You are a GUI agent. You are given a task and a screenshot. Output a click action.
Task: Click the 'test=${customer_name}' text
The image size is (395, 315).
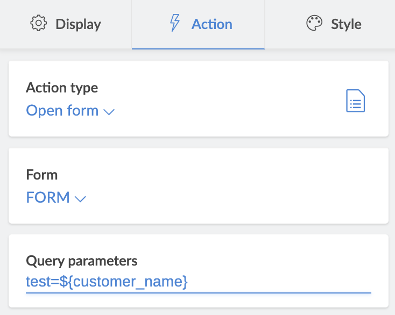click(x=107, y=281)
